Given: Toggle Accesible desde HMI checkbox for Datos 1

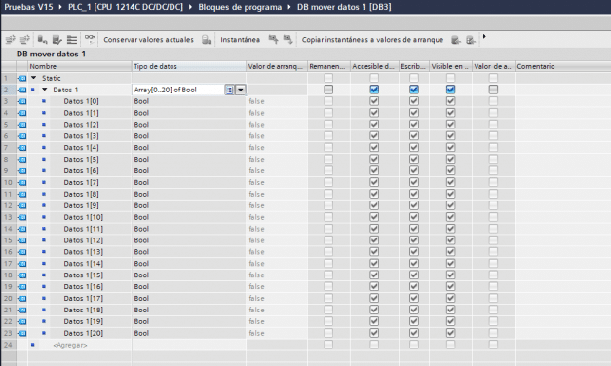Looking at the screenshot, I should pyautogui.click(x=374, y=90).
